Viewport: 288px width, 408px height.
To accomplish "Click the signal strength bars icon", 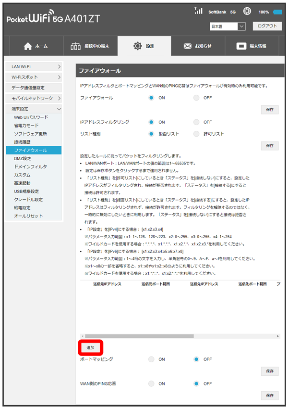I will coord(198,11).
